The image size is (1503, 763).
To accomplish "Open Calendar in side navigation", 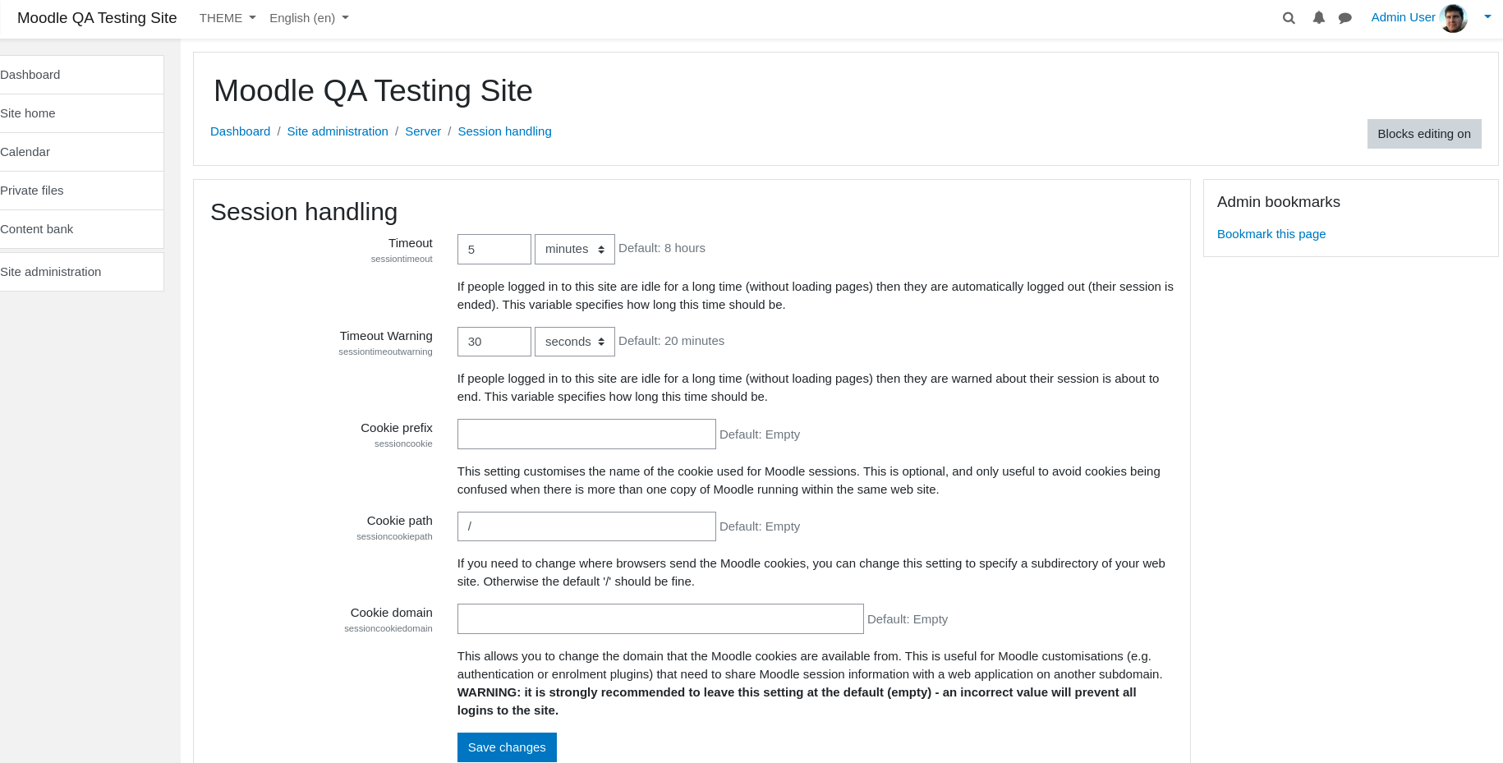I will (x=80, y=152).
